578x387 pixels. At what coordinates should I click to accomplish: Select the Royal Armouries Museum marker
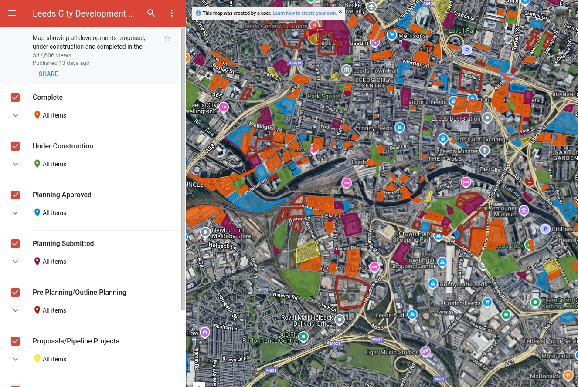pos(524,211)
